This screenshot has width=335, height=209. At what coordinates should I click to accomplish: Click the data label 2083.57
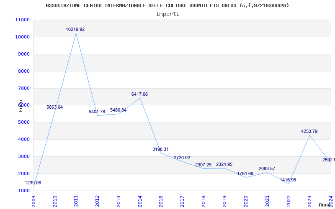267,168
